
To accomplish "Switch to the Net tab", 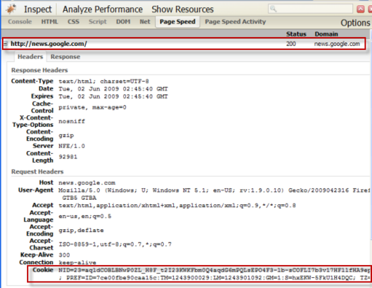I will (x=144, y=22).
